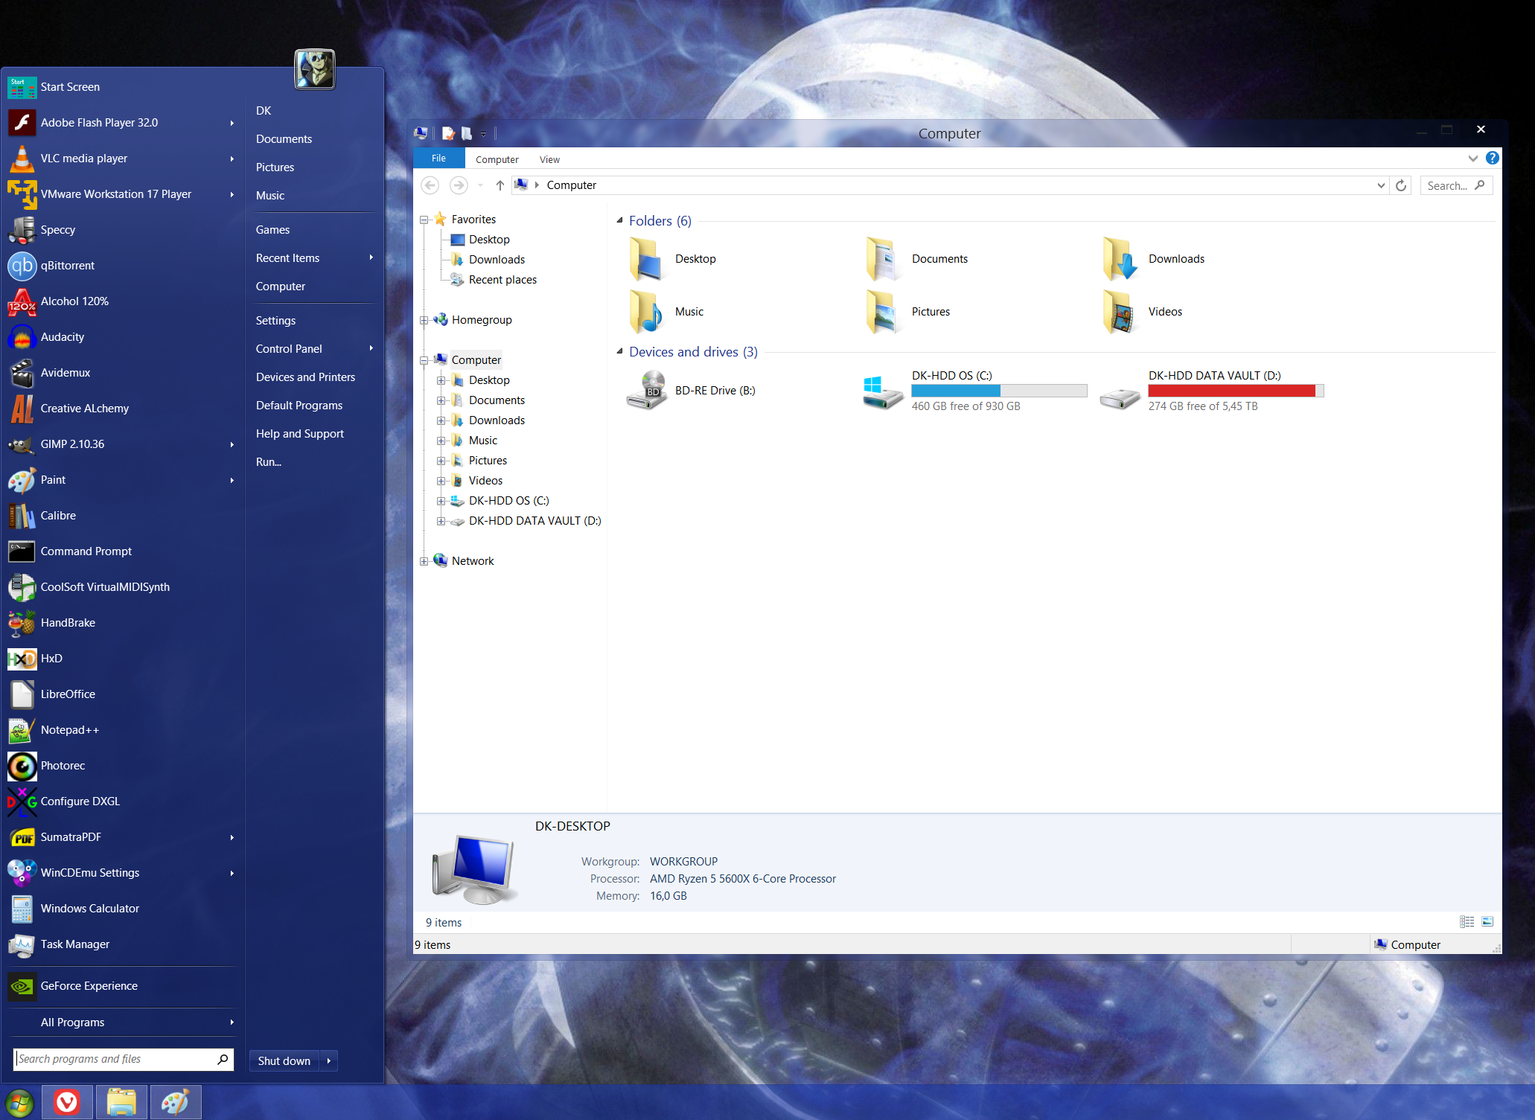Screen dimensions: 1535x1120
Task: Open Configure DXGL icon
Action: click(22, 801)
